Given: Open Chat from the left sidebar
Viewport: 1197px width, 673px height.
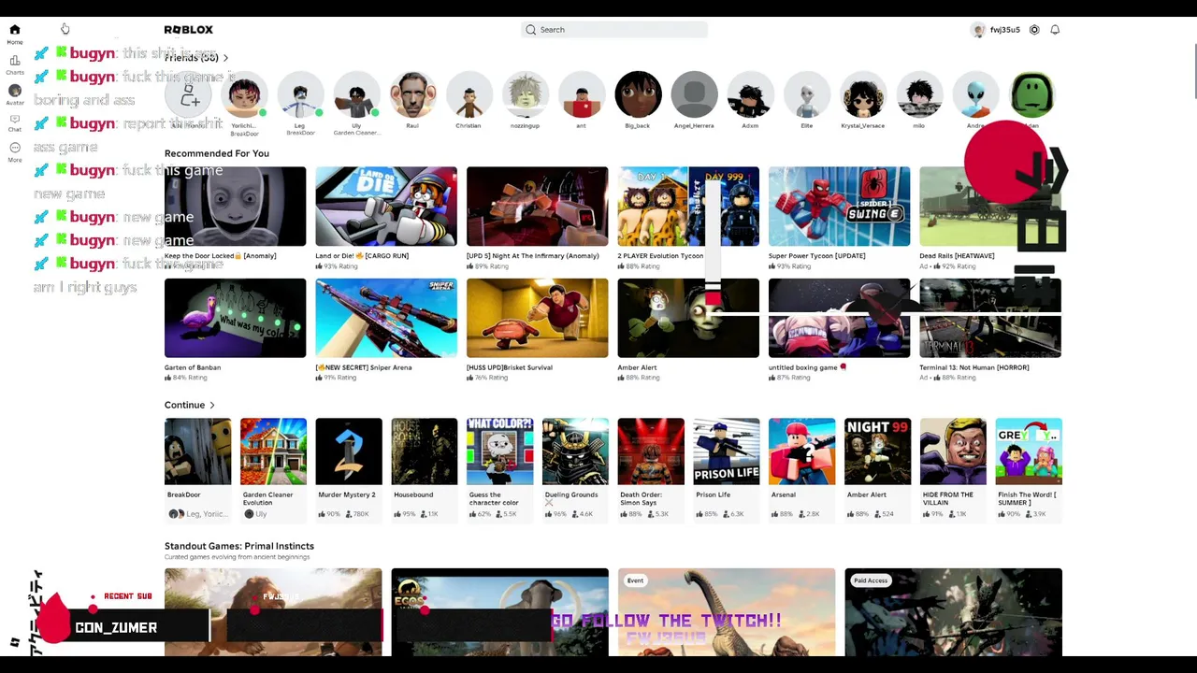Looking at the screenshot, I should 15,123.
